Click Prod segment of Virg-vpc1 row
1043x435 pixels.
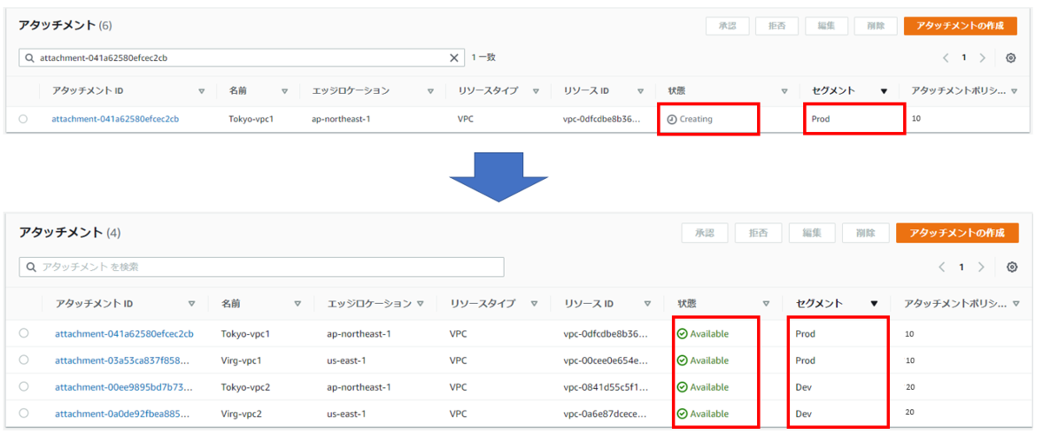point(806,360)
